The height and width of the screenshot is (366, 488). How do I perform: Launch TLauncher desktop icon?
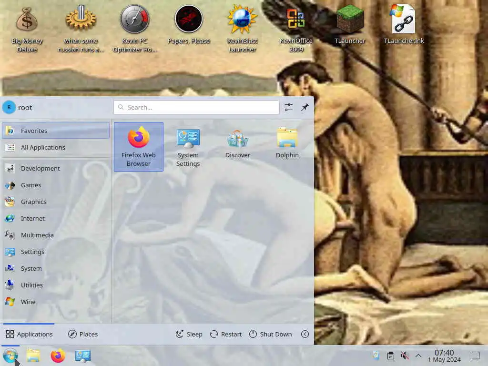coord(350,25)
